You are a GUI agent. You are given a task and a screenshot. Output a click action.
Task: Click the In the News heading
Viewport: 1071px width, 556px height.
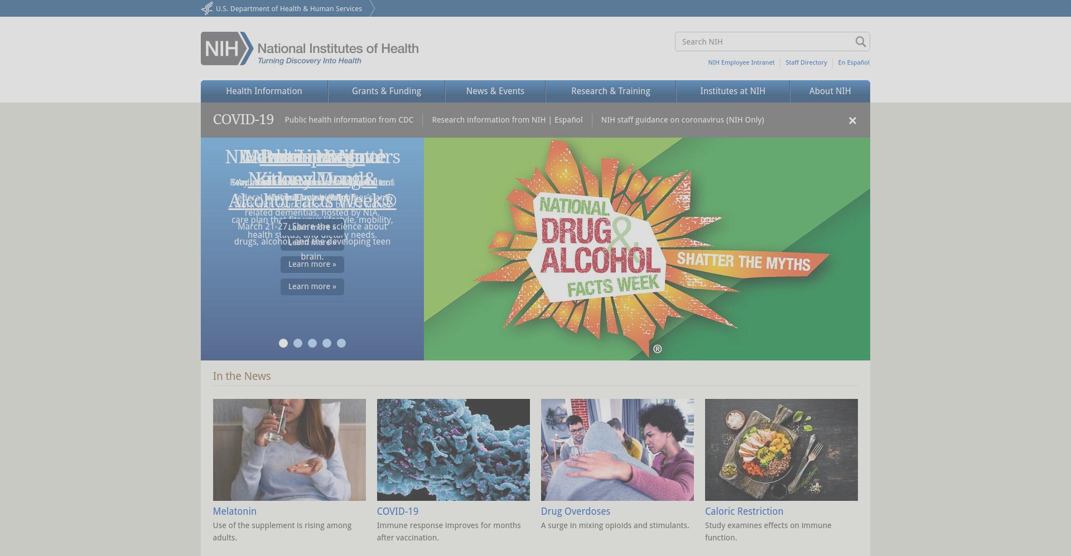pos(242,376)
